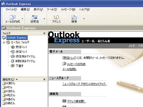Select the 受信トレイ inbox folder
Image resolution: width=143 pixels, height=107 pixels.
[x=19, y=47]
